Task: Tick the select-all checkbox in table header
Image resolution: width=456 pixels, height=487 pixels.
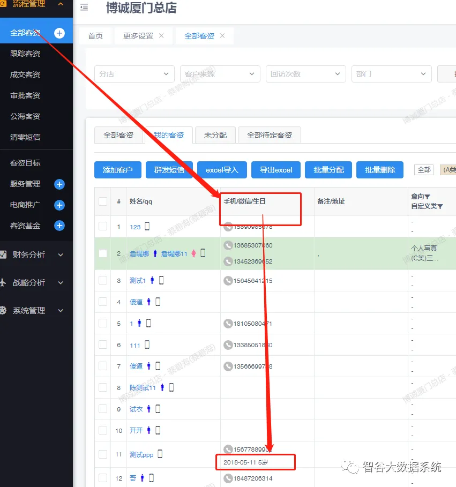Action: (103, 201)
